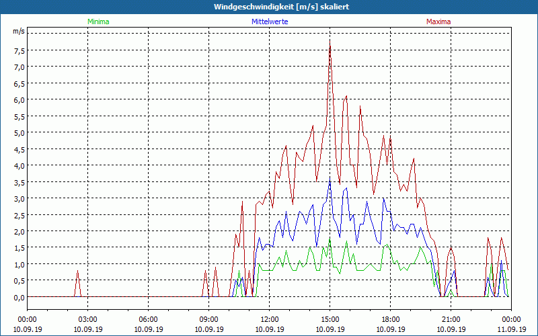538x336 pixels.
Task: Click the '09:00' time axis label
Action: [x=209, y=320]
